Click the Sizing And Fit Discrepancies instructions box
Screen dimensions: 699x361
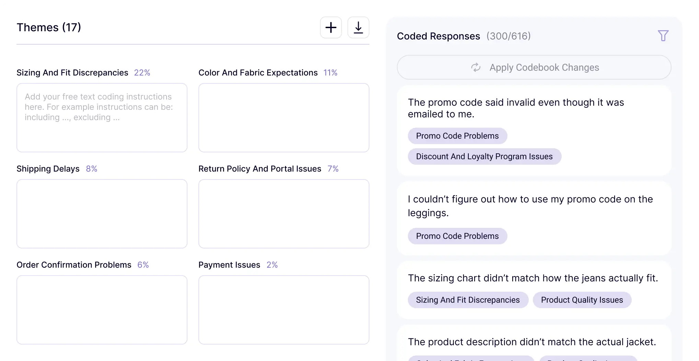[x=102, y=117]
